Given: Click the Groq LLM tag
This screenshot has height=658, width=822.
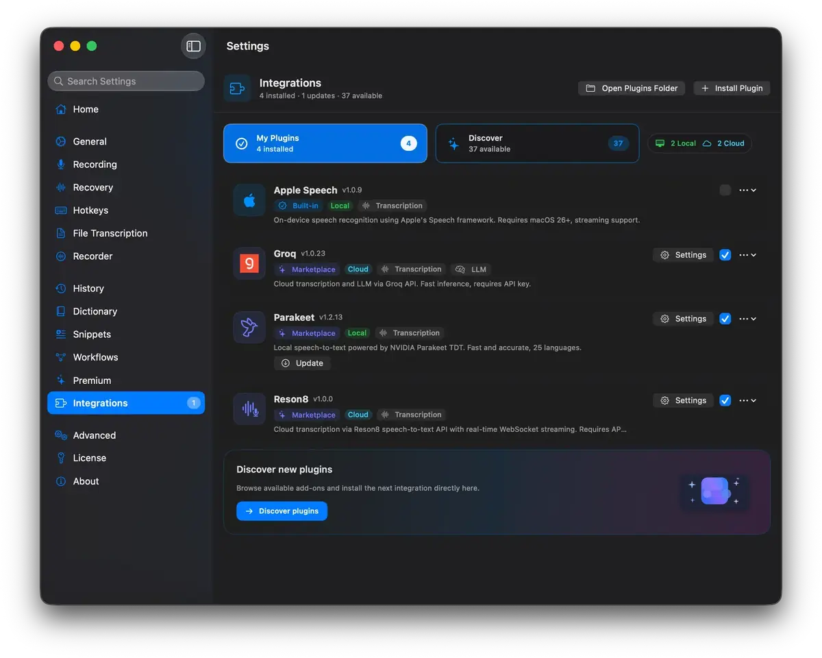Looking at the screenshot, I should pos(471,269).
